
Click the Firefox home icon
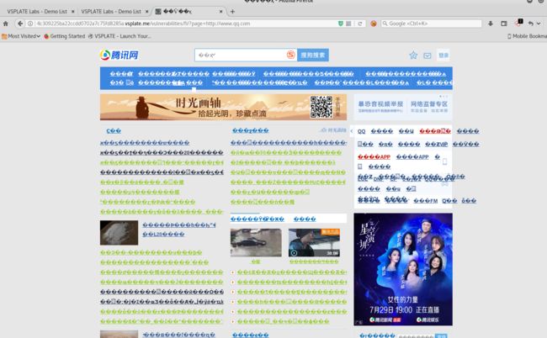click(x=6, y=24)
